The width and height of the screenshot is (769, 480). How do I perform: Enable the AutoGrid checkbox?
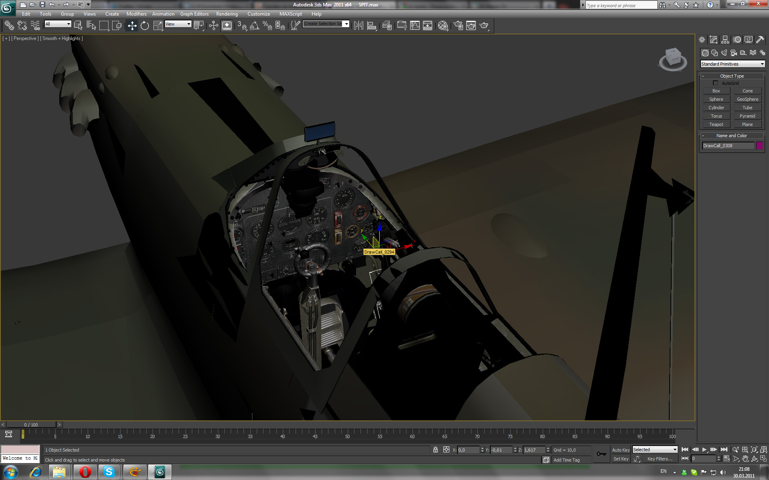[715, 83]
